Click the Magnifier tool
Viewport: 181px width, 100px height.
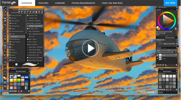pyautogui.click(x=5, y=71)
